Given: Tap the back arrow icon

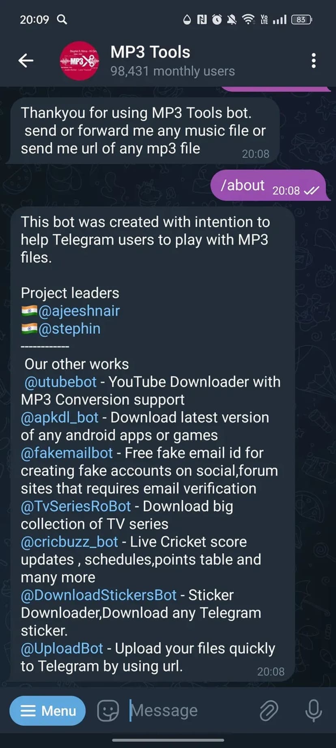Looking at the screenshot, I should 26,61.
